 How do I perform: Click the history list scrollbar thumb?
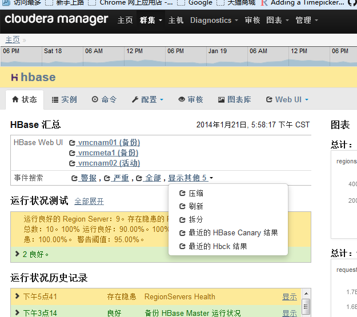[306, 307]
